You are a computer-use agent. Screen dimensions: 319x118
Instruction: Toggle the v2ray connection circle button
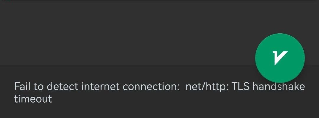[x=280, y=58]
